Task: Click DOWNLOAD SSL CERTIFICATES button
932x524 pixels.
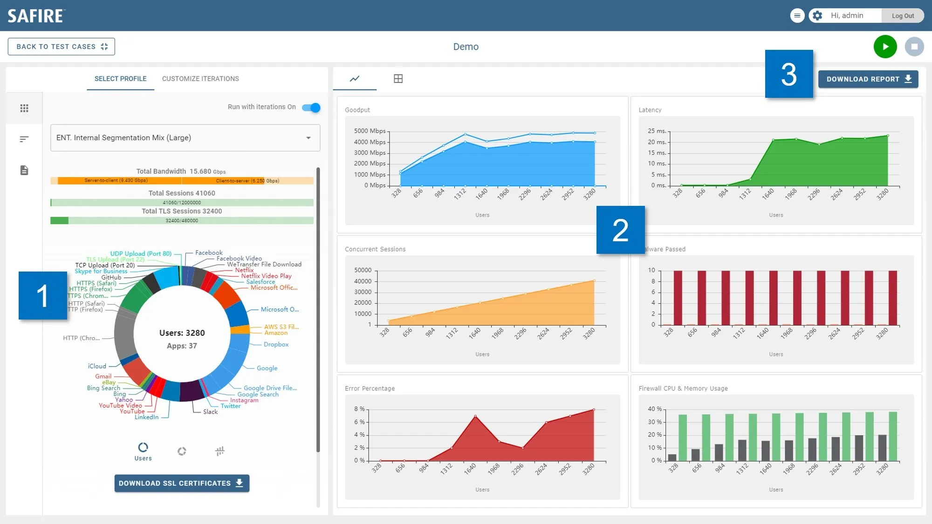Action: click(x=182, y=483)
